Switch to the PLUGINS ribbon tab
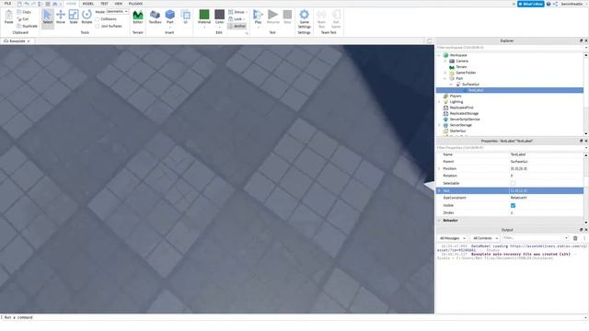Image resolution: width=589 pixels, height=331 pixels. click(x=135, y=4)
